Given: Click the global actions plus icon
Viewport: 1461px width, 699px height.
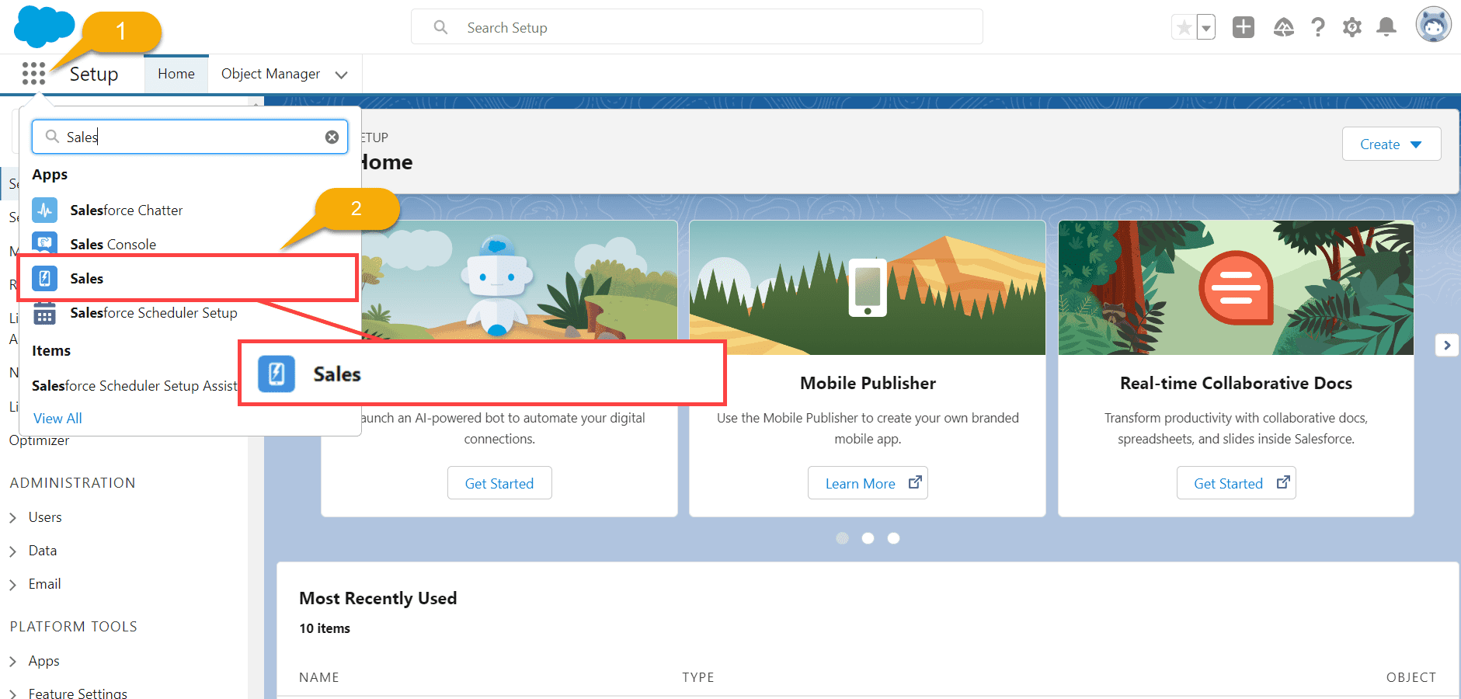Looking at the screenshot, I should 1244,26.
